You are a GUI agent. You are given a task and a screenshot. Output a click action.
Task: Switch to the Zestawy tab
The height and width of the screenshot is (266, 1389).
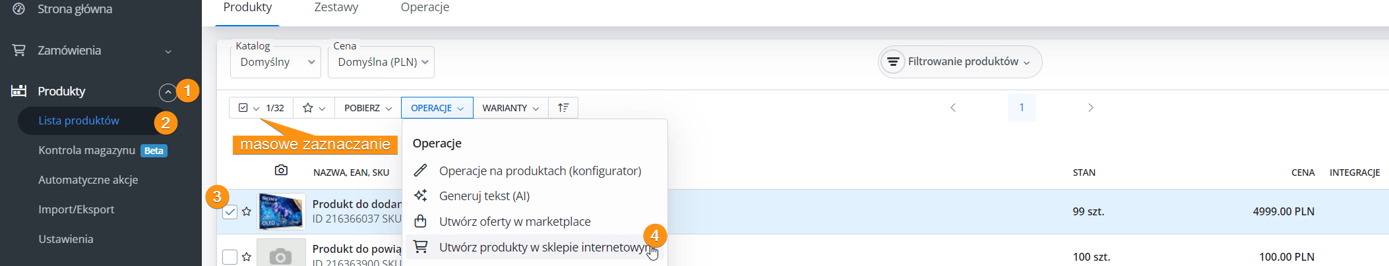(x=336, y=7)
